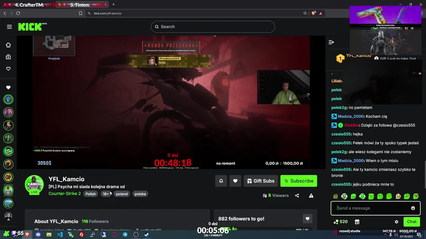Click the Subscribe button
This screenshot has height=239, width=426.
coord(299,181)
